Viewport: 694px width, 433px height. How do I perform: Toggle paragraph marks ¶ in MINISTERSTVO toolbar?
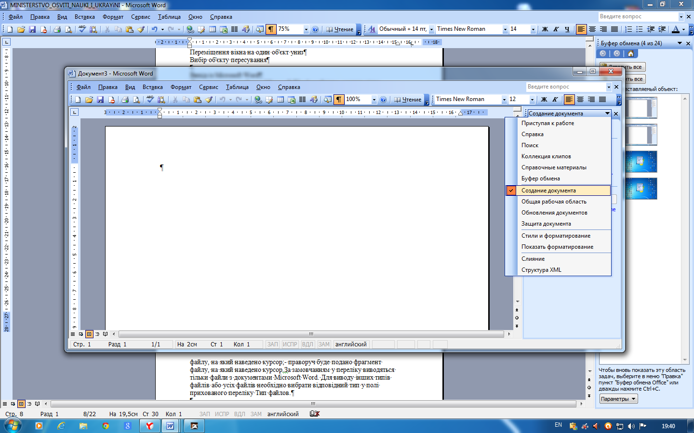pyautogui.click(x=271, y=29)
